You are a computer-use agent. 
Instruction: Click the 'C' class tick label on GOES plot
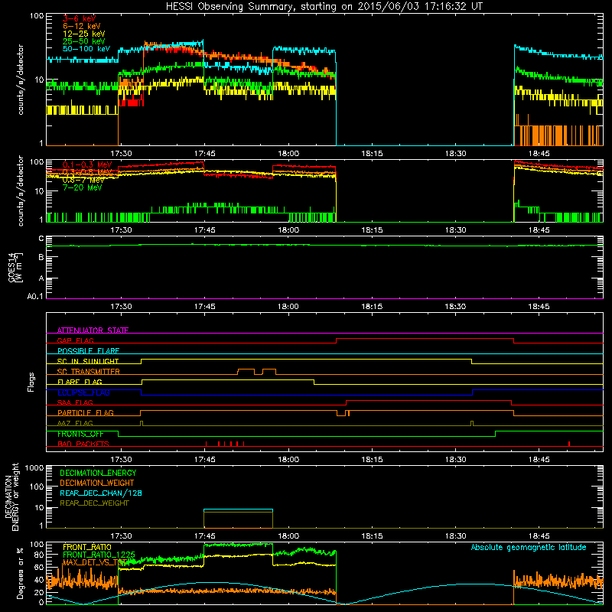tap(41, 239)
